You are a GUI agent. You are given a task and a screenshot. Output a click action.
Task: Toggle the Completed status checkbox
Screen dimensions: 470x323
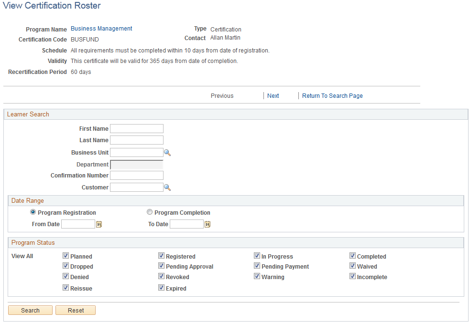tap(352, 256)
